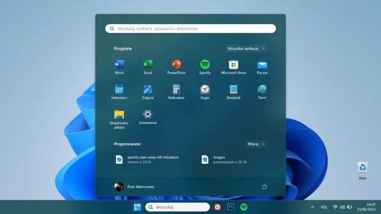Click the magnifier in Start search bar
This screenshot has width=381, height=214.
tap(112, 29)
